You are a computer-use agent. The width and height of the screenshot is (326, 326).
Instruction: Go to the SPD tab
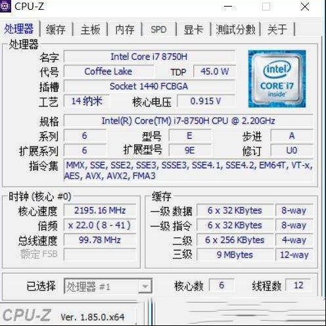(159, 29)
